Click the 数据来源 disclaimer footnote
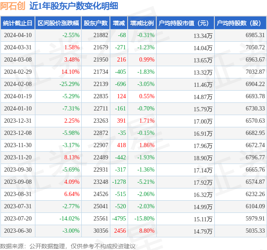Image resolution: width=267 pixels, height=250 pixels. (x=68, y=246)
